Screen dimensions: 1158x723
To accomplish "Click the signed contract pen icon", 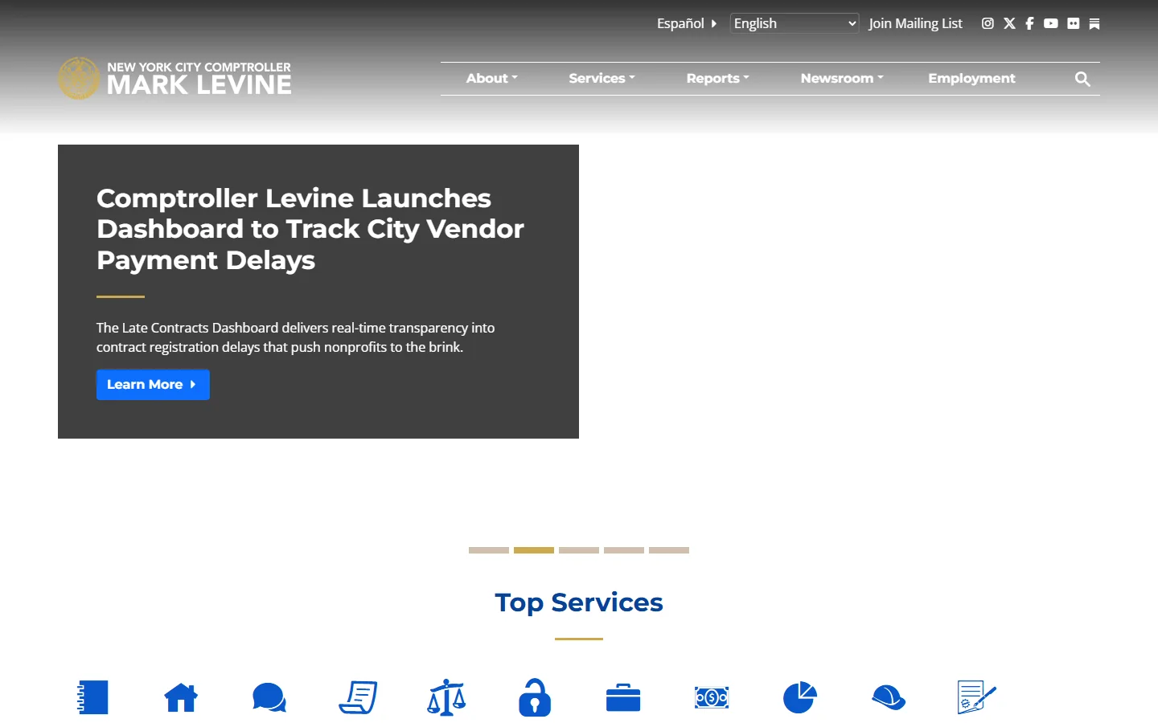I will click(x=977, y=697).
